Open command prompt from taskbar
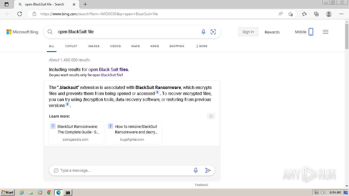Image resolution: width=349 pixels, height=196 pixels. tap(68, 192)
